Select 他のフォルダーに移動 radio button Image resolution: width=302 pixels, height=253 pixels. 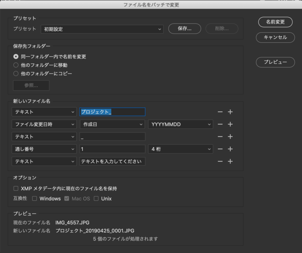click(x=16, y=65)
